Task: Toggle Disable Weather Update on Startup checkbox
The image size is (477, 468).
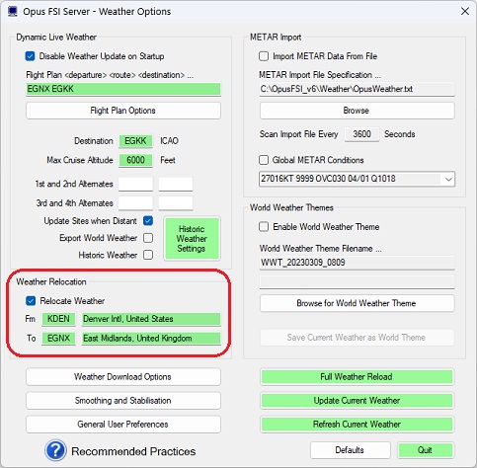Action: 30,56
